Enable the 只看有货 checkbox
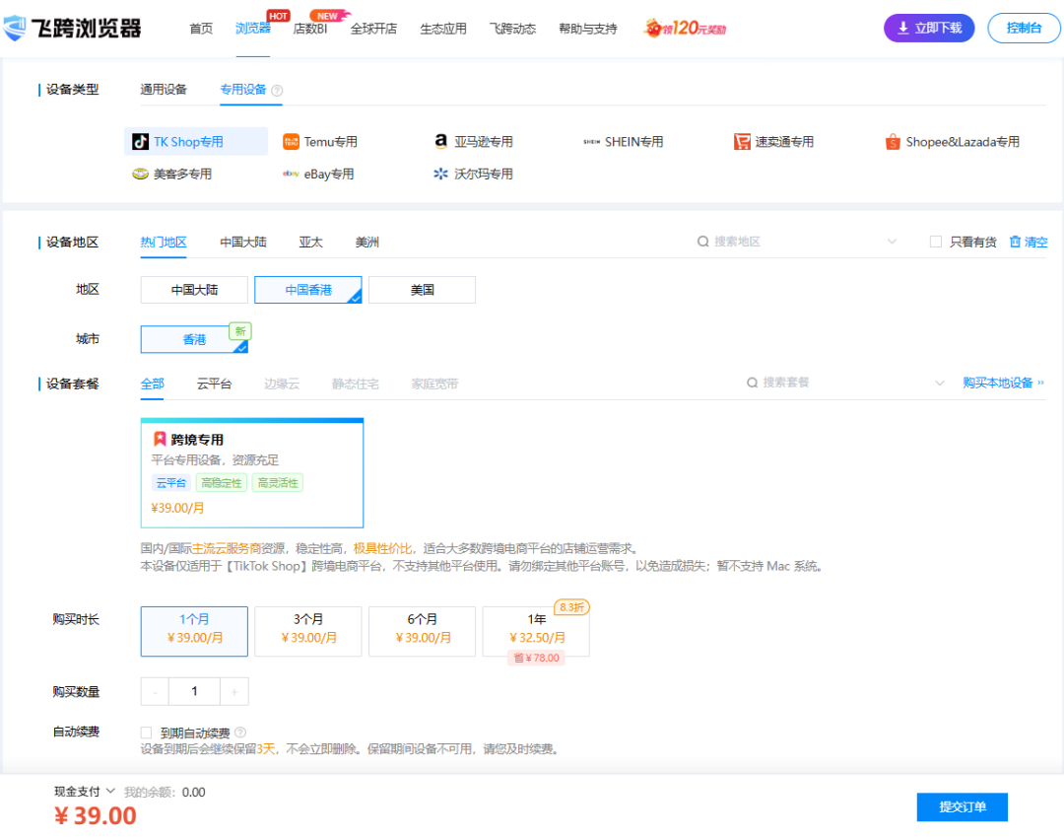Screen dimensions: 1064x839 [x=936, y=242]
